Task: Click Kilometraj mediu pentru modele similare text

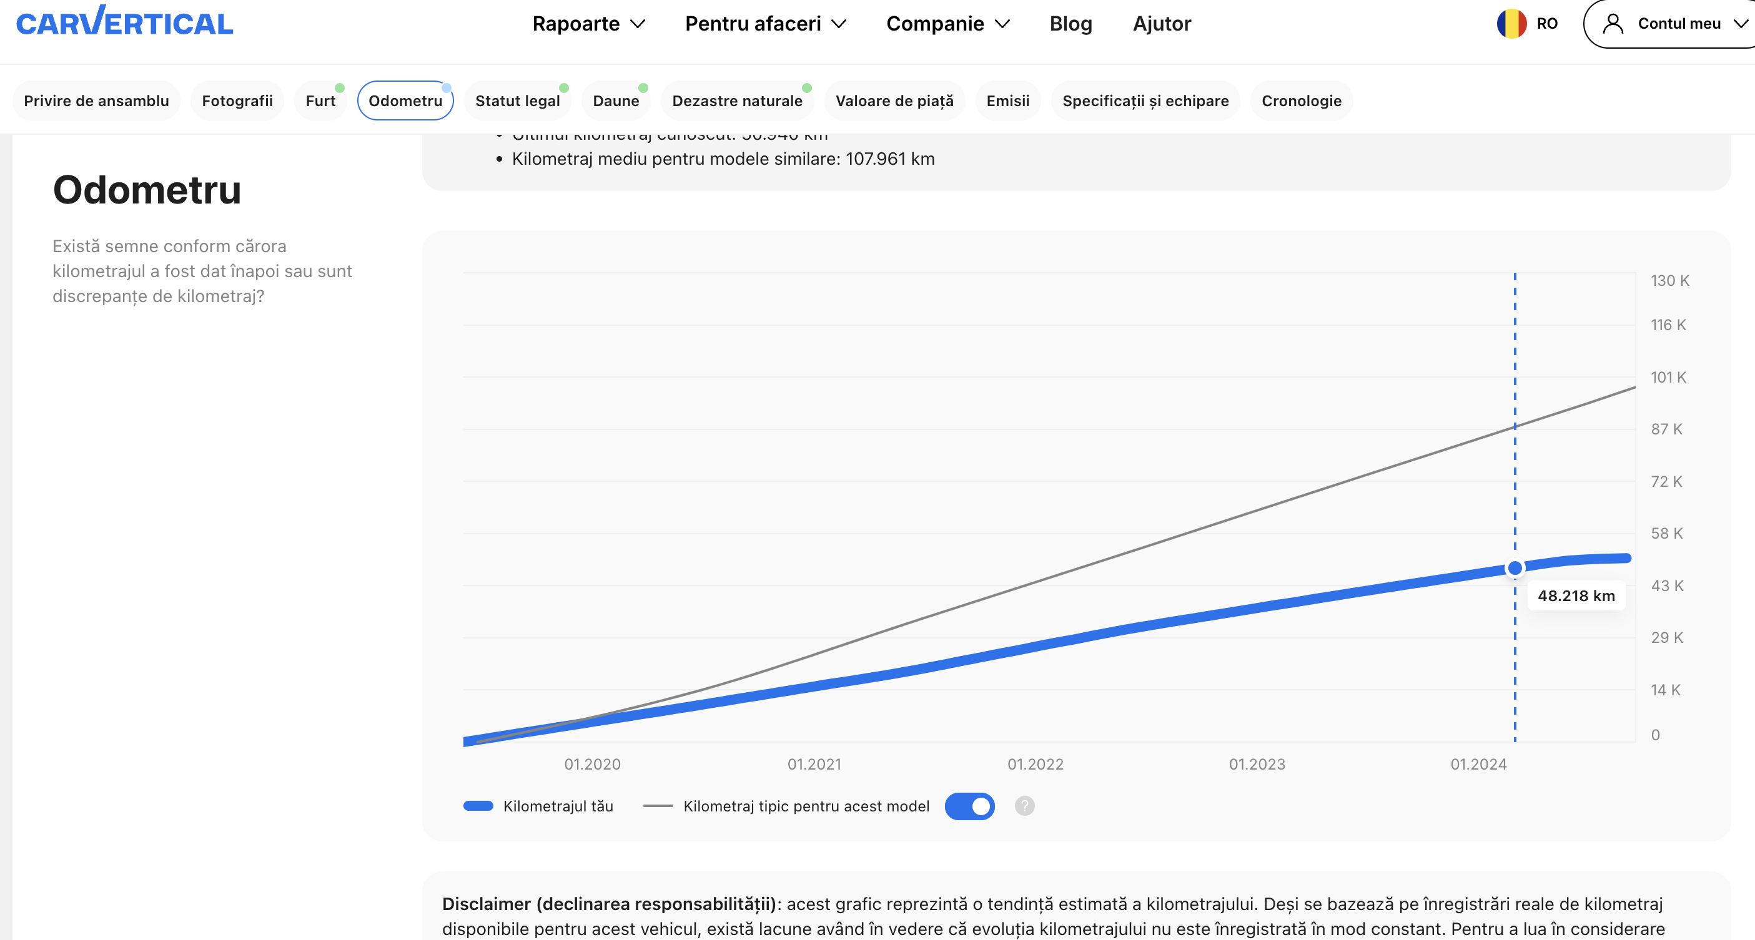Action: [x=723, y=159]
